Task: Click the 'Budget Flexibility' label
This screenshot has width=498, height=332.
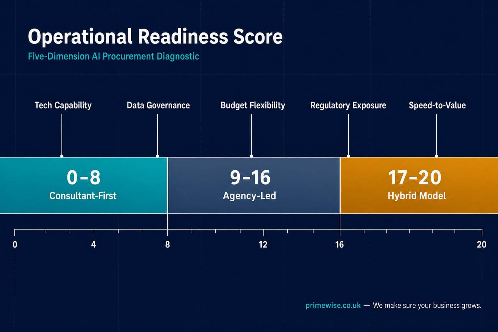Action: click(253, 105)
